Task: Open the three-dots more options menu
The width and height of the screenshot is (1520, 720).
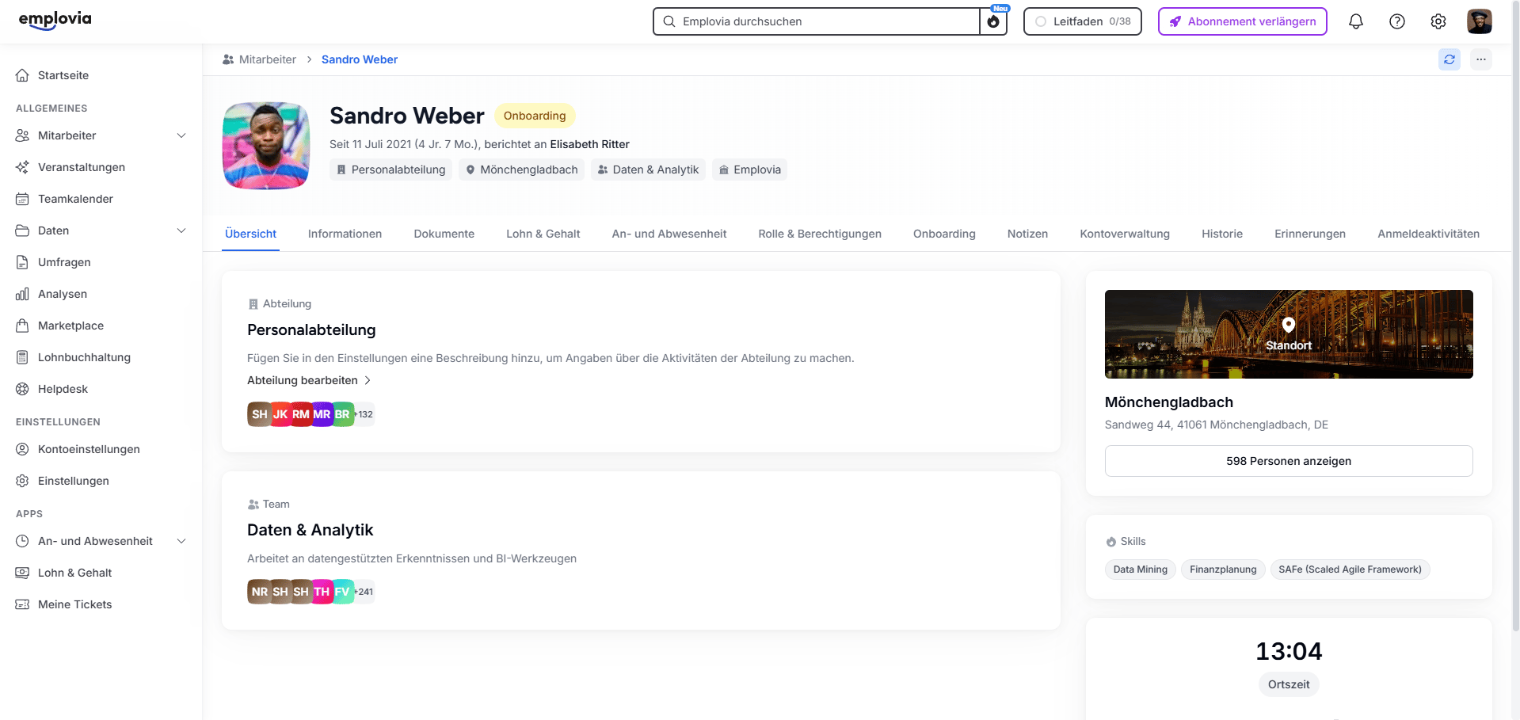Action: [1481, 59]
